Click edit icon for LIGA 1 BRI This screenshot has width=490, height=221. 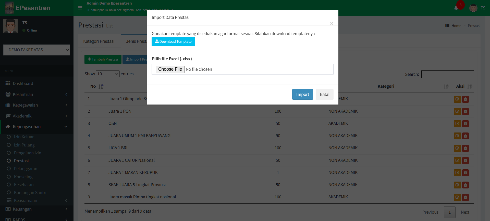(x=457, y=148)
